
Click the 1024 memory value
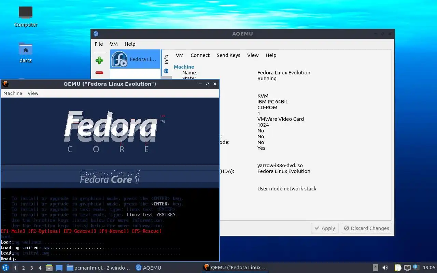pos(263,125)
